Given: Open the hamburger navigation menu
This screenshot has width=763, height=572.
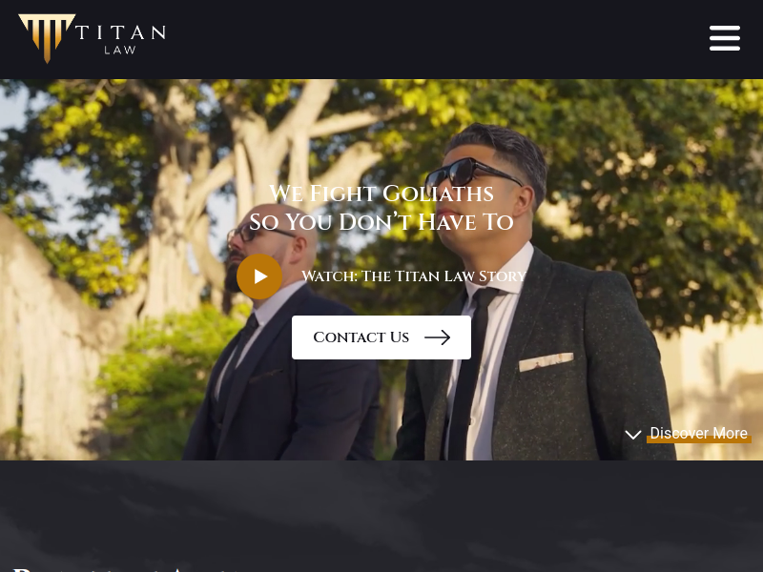Looking at the screenshot, I should click(x=725, y=38).
